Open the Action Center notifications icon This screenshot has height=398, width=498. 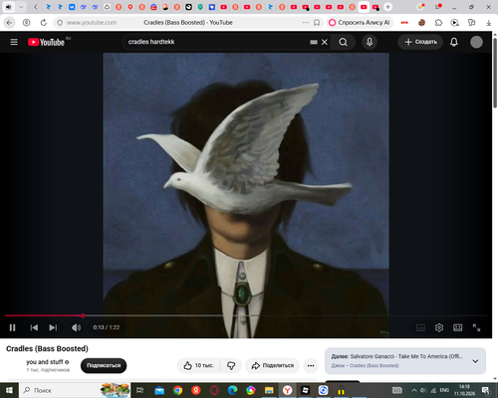(485, 390)
